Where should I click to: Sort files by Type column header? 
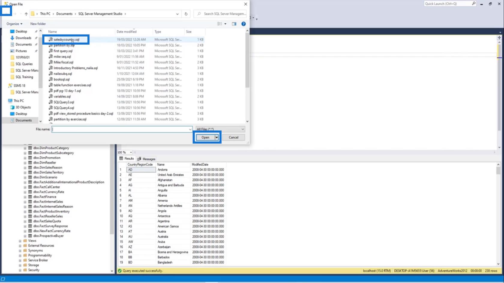point(158,32)
